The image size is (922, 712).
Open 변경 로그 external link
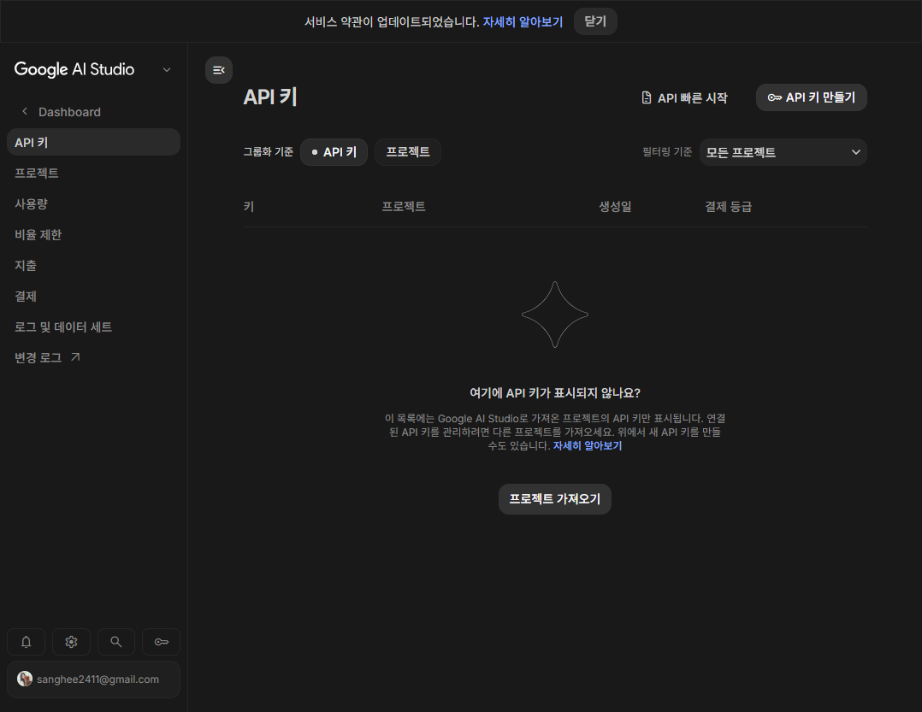[x=93, y=357]
